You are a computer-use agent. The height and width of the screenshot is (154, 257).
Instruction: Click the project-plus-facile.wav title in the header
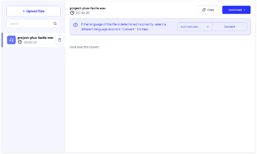88,8
